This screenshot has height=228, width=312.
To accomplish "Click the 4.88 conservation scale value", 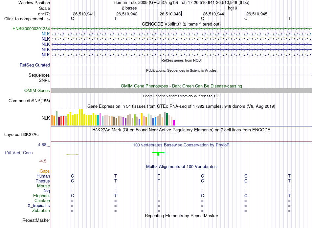I will 42,145.
